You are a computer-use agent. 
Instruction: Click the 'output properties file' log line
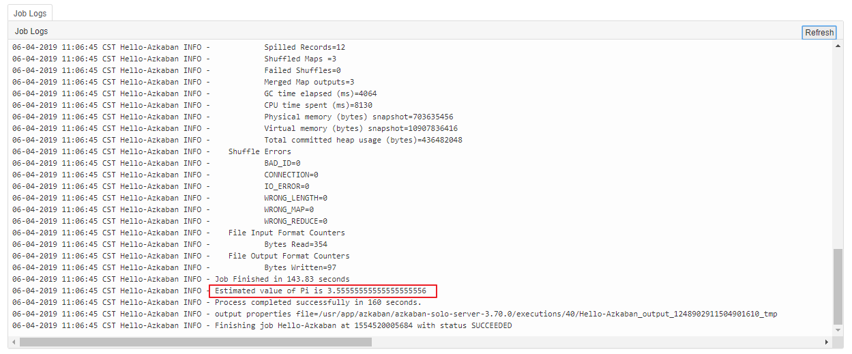[495, 314]
